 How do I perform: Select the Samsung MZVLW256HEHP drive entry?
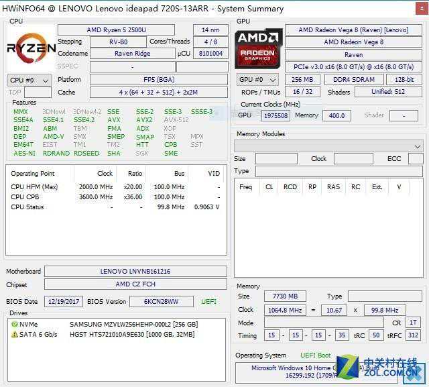pos(133,324)
